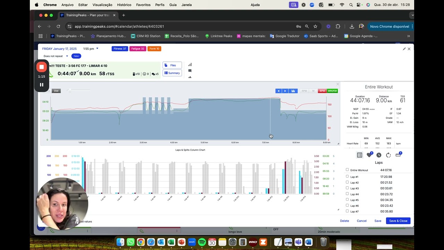The width and height of the screenshot is (444, 250).
Task: Switch graph x-axis to Dist
Action: [x=56, y=91]
